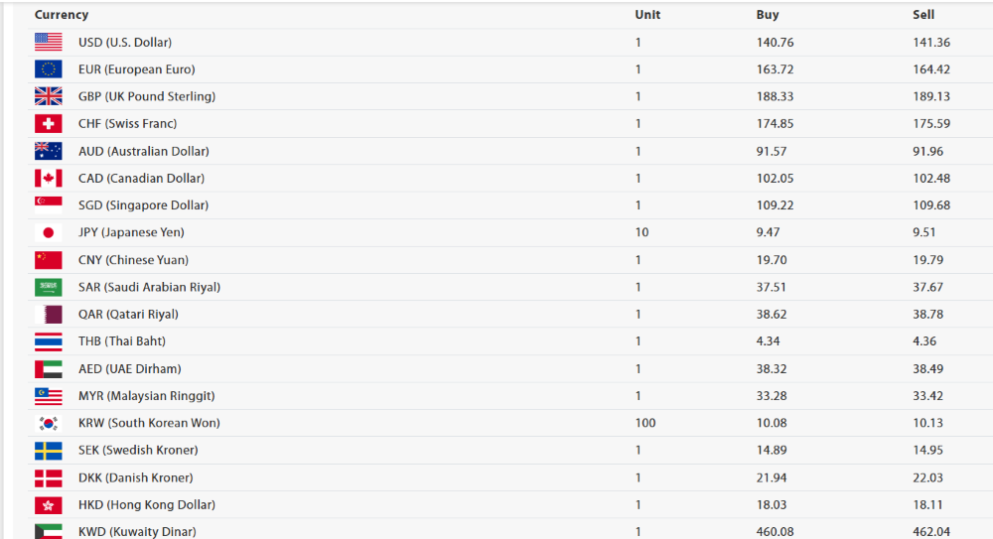The image size is (993, 539).
Task: Click the USD buy rate 140.76
Action: coord(776,43)
